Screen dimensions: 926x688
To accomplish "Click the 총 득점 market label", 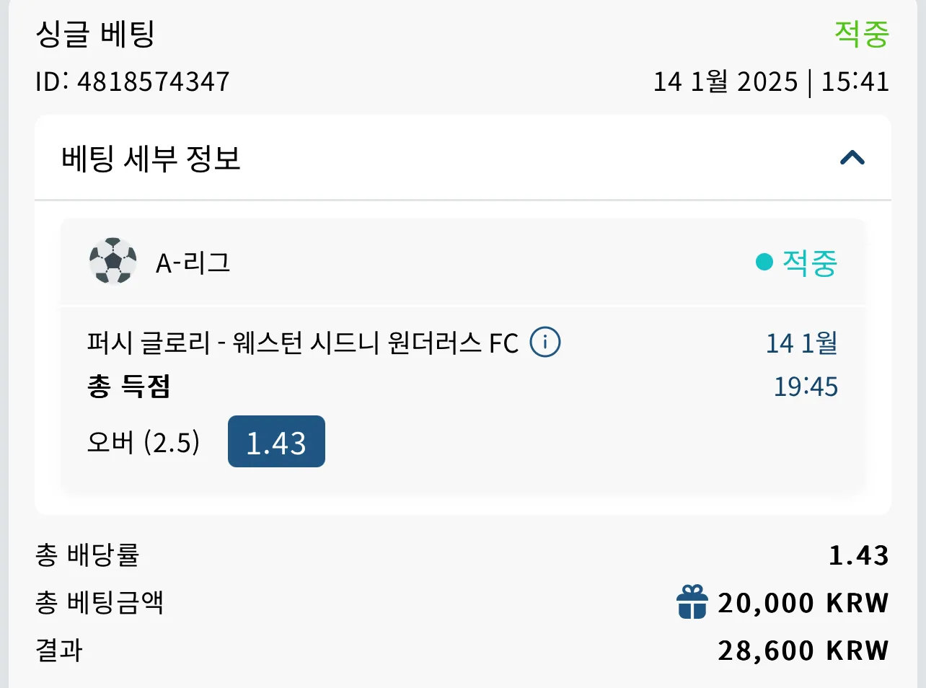I will point(129,387).
